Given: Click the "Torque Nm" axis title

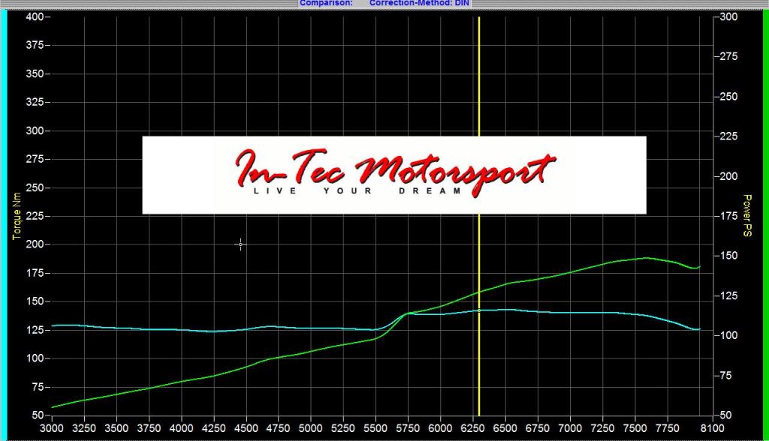Looking at the screenshot, I should pos(17,216).
